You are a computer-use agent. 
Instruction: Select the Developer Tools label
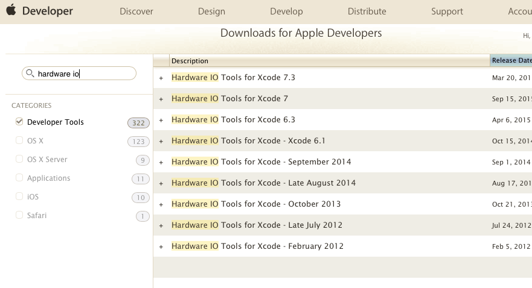56,122
